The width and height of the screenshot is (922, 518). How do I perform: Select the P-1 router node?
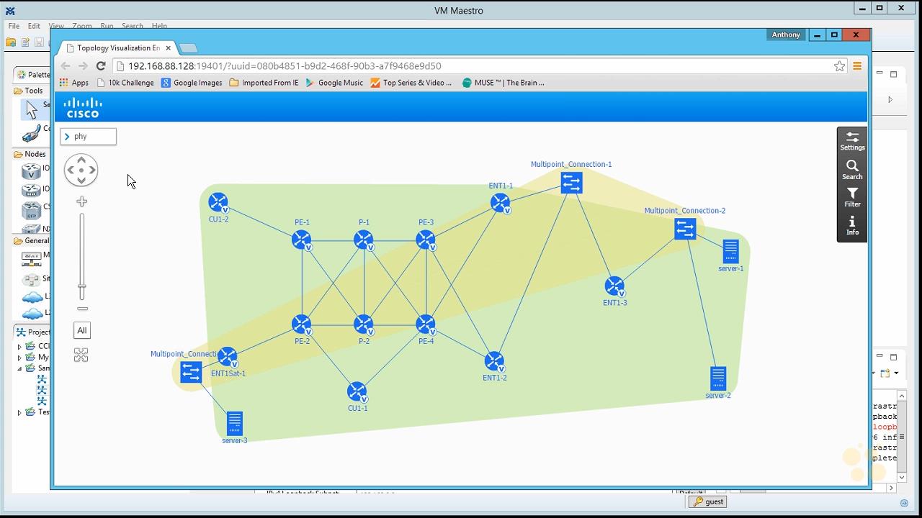pos(364,240)
